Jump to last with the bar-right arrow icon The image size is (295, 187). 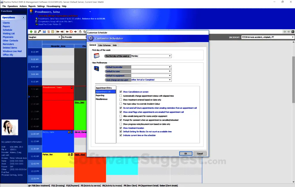(62, 32)
